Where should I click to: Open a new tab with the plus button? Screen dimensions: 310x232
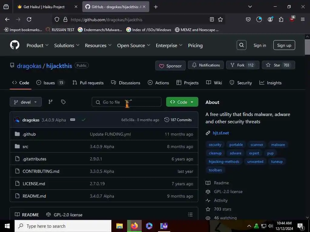coord(156,7)
